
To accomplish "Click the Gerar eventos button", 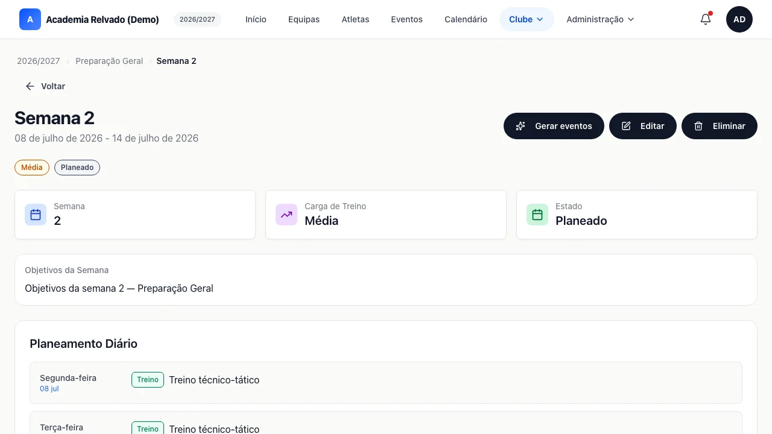I will pos(554,126).
